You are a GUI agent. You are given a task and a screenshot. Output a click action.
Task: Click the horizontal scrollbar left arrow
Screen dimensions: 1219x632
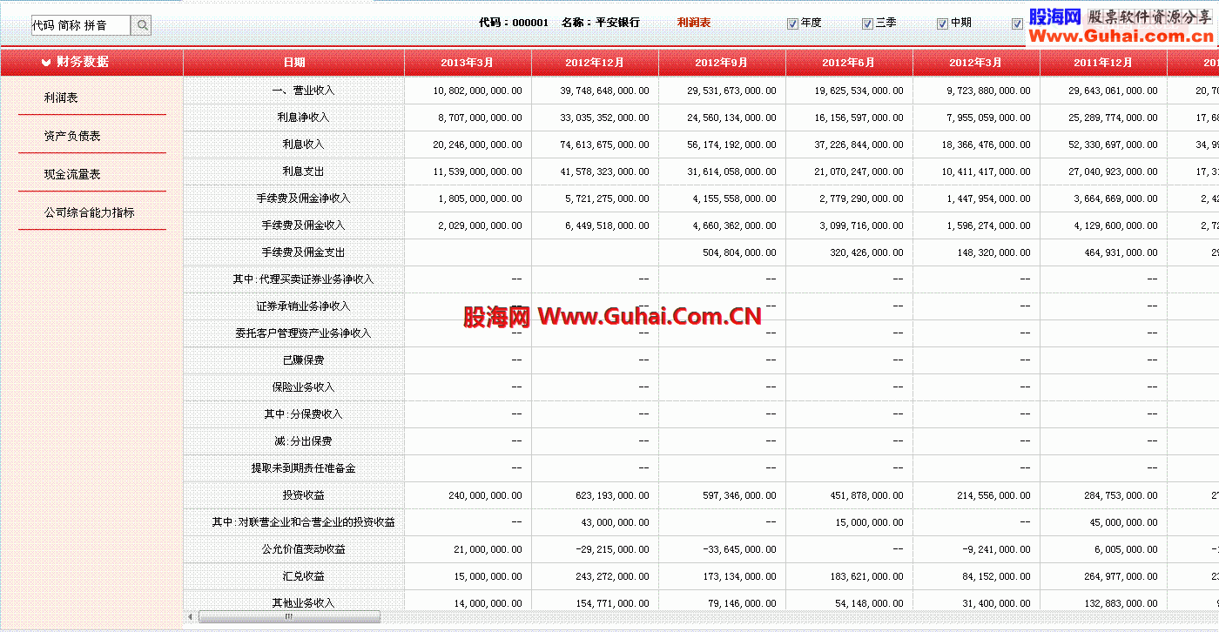pos(191,617)
